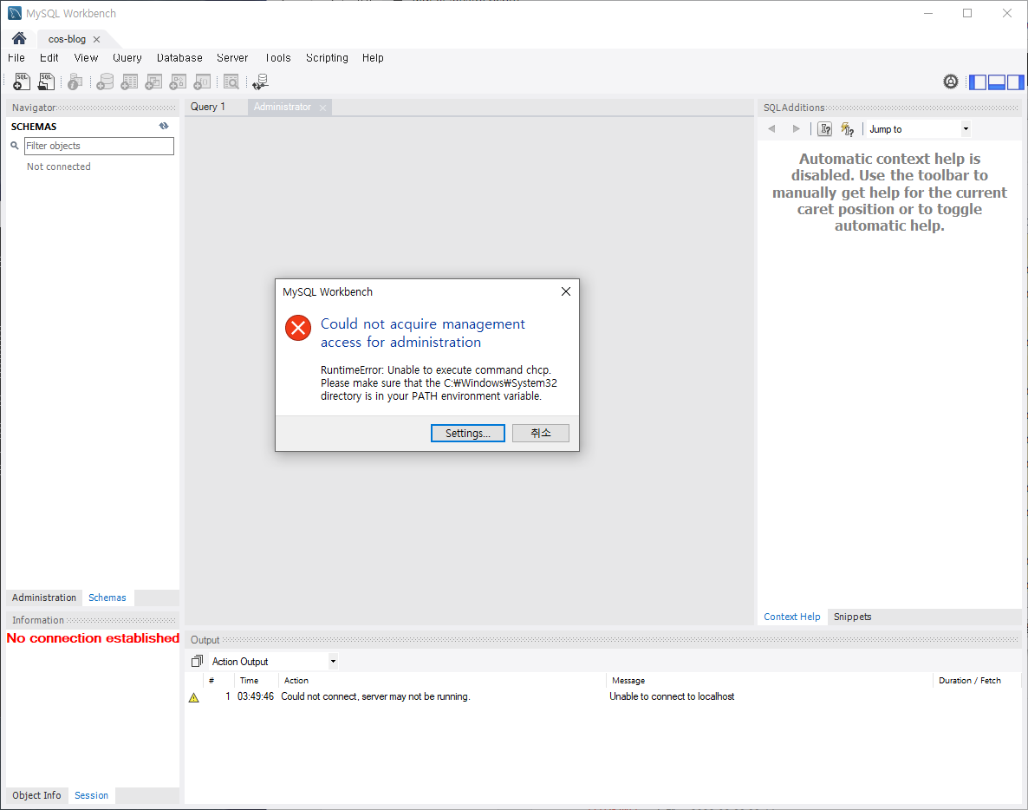
Task: Open the object inspector toolbar icon
Action: [75, 82]
